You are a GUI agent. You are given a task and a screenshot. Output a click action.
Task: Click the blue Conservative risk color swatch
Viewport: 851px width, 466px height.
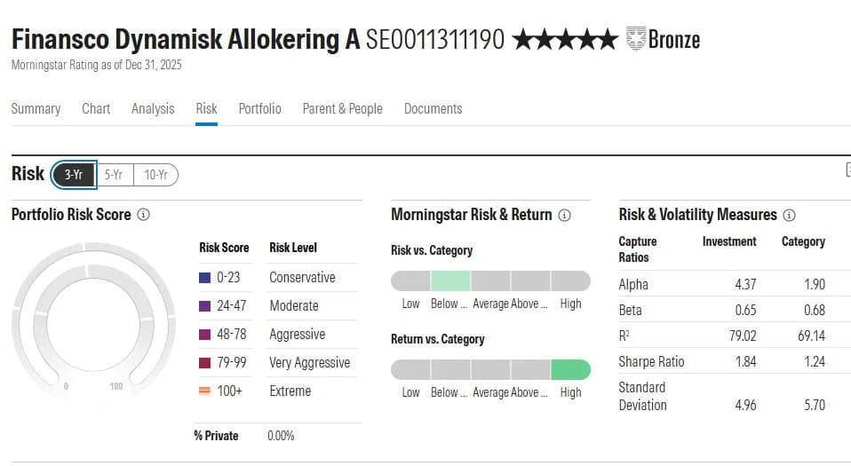pos(204,278)
